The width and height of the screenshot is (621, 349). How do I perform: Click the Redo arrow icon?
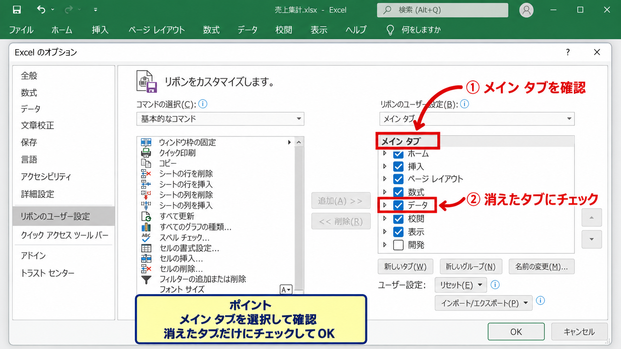[69, 10]
